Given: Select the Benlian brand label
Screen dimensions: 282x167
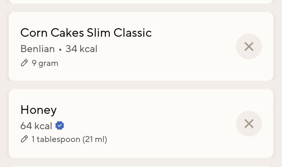Looking at the screenshot, I should click(37, 49).
